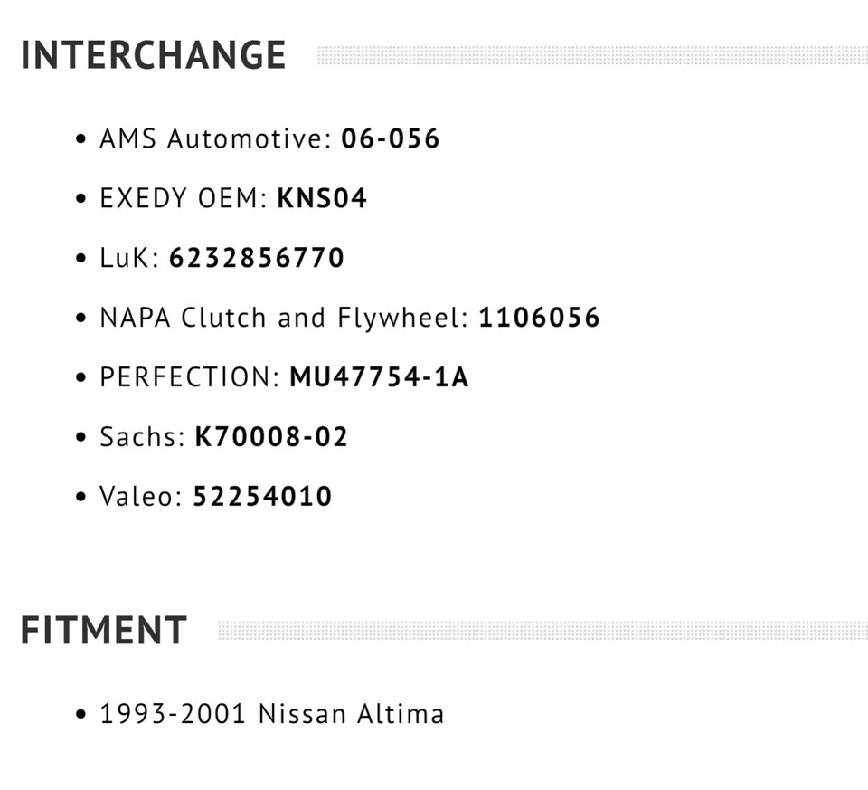Click the dotted divider beside FITMENT

[x=542, y=631]
